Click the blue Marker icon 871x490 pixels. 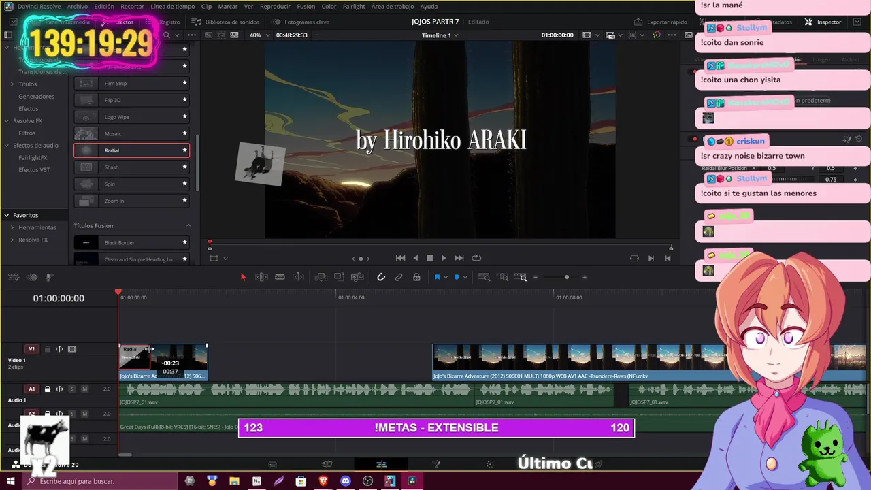coord(457,277)
